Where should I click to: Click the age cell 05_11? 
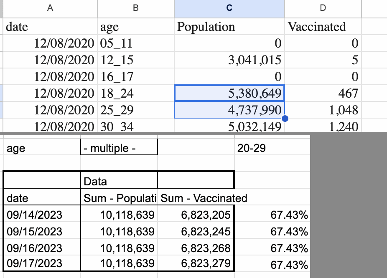135,43
